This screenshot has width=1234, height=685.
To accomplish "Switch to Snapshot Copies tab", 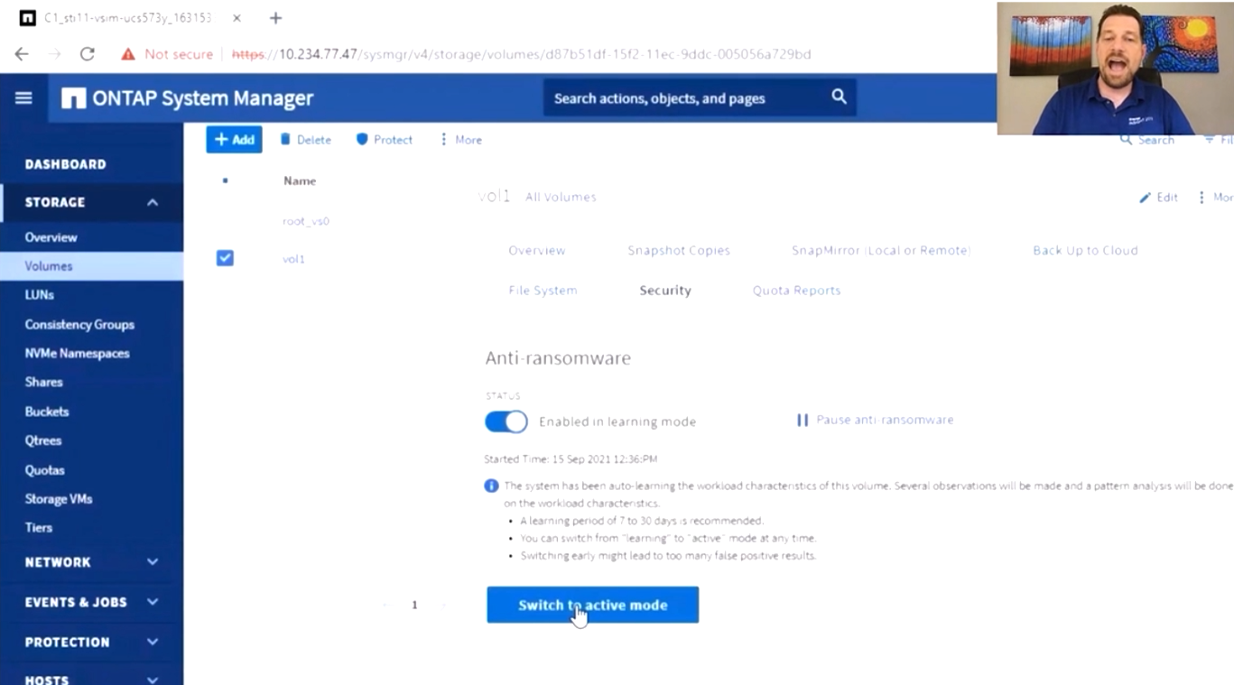I will (679, 250).
